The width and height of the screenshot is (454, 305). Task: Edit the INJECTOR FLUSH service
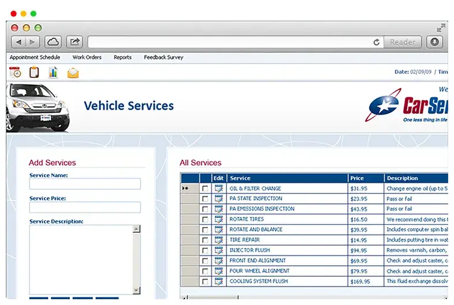click(x=219, y=250)
